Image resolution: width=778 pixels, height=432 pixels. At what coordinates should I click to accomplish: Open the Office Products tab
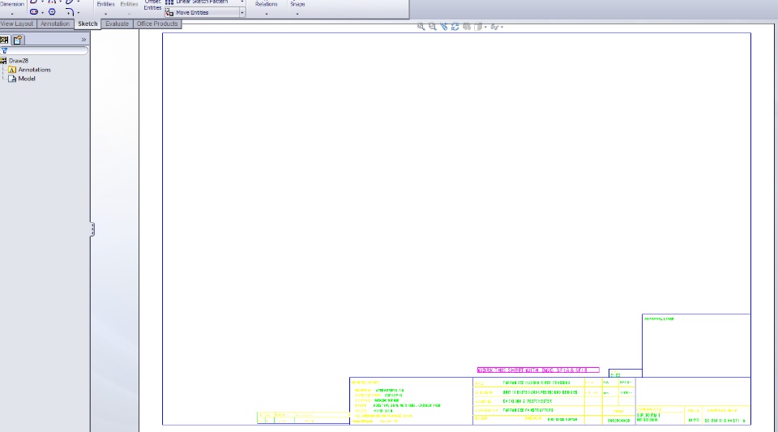[157, 24]
